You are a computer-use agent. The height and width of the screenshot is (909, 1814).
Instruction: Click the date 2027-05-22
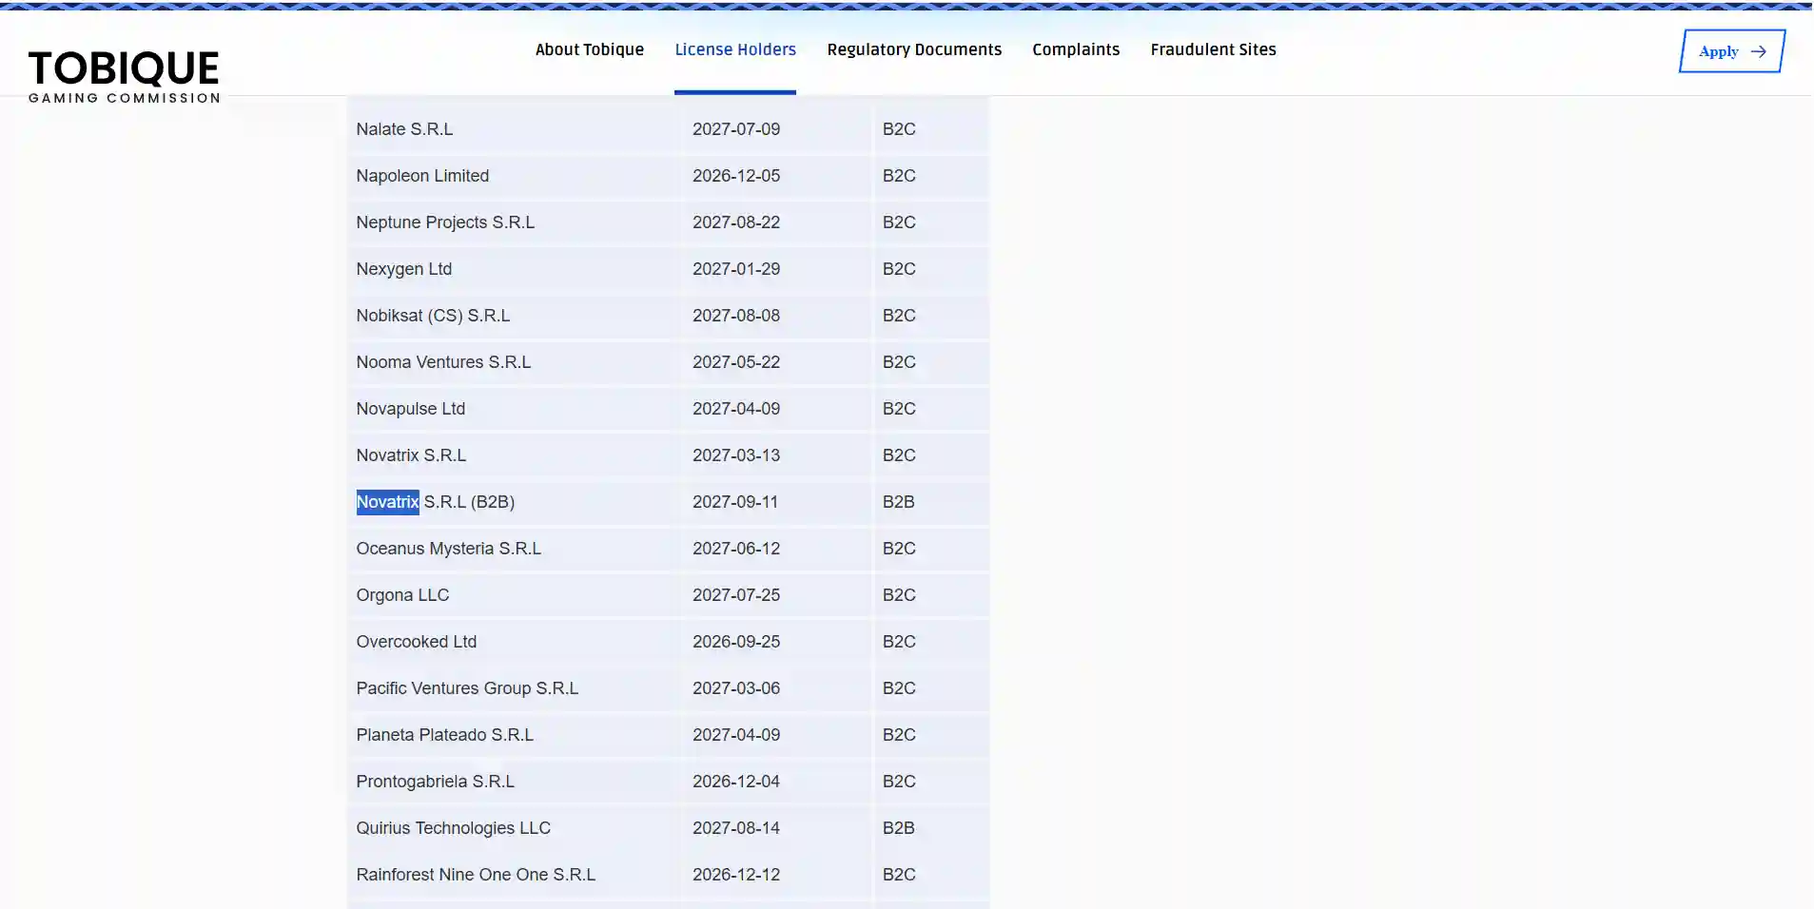(736, 362)
